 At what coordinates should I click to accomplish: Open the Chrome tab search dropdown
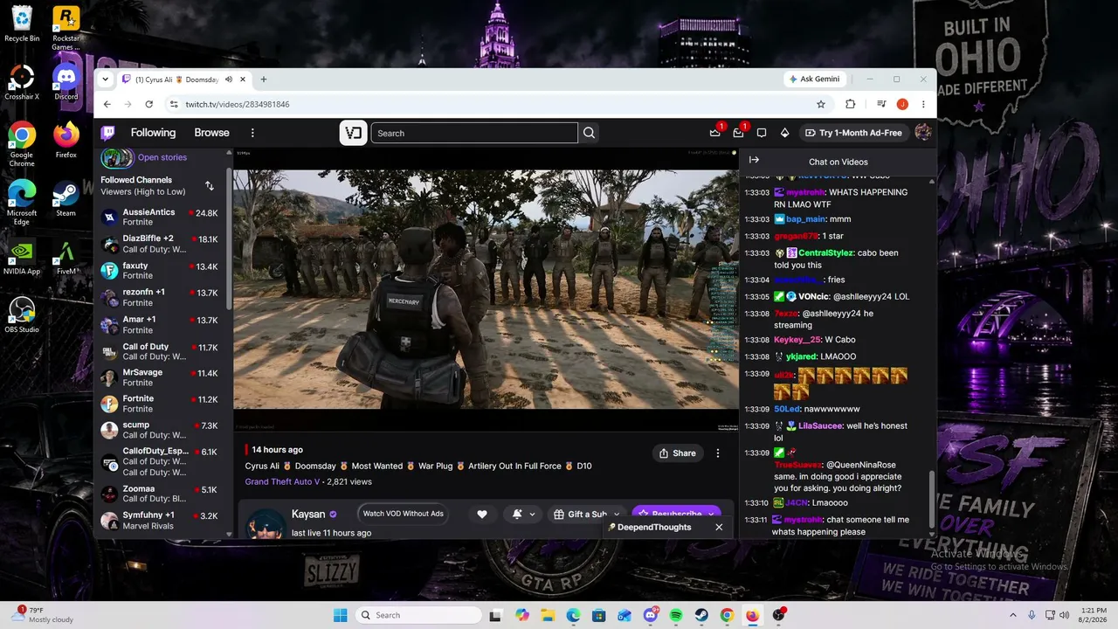(x=106, y=79)
